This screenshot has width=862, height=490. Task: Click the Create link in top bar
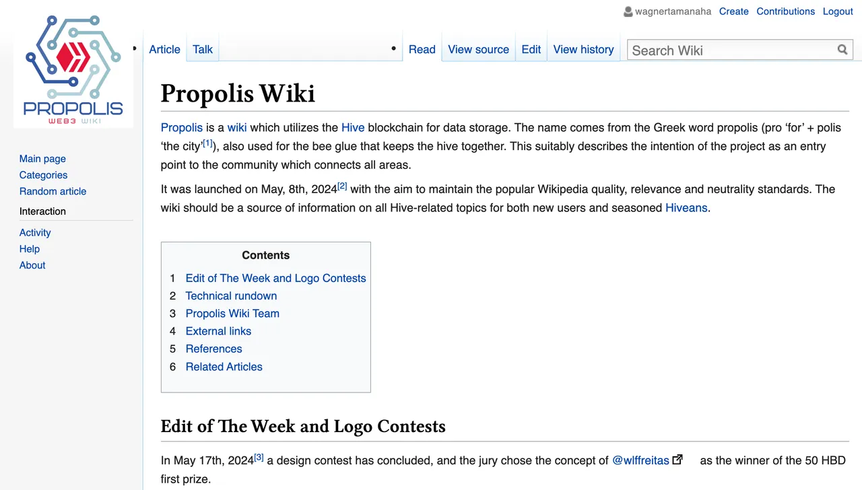pyautogui.click(x=734, y=11)
